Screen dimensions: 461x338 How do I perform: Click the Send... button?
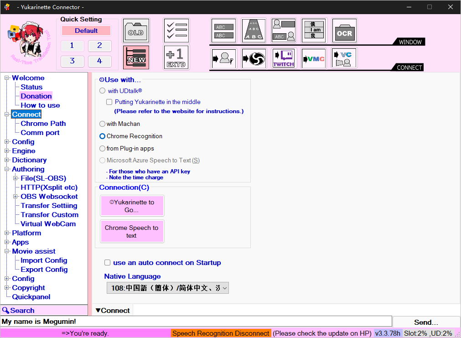tap(426, 322)
